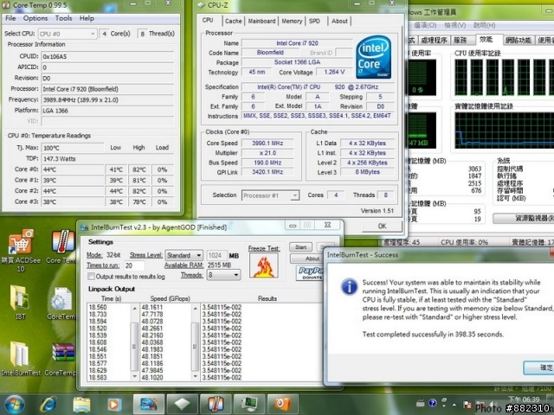Click the TDP value 147.3 Watts

coord(107,159)
